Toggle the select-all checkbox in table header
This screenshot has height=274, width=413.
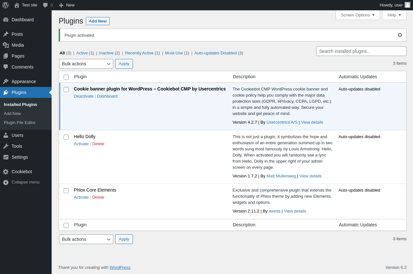point(66,77)
